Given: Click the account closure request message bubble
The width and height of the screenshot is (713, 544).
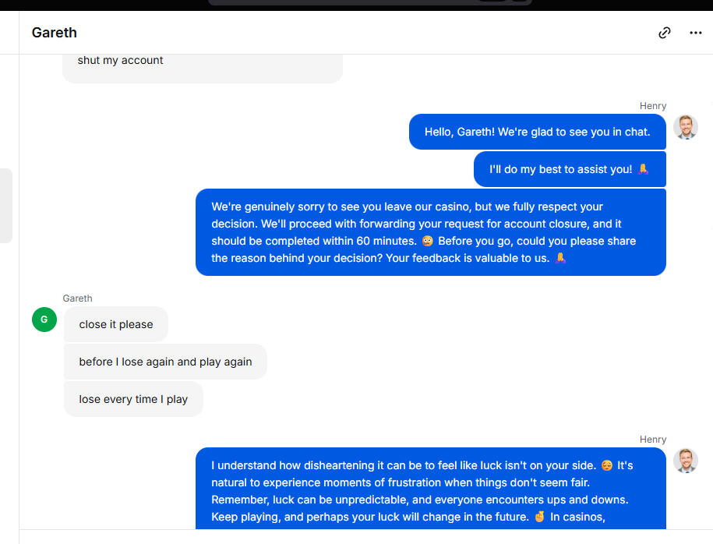Looking at the screenshot, I should tap(430, 232).
